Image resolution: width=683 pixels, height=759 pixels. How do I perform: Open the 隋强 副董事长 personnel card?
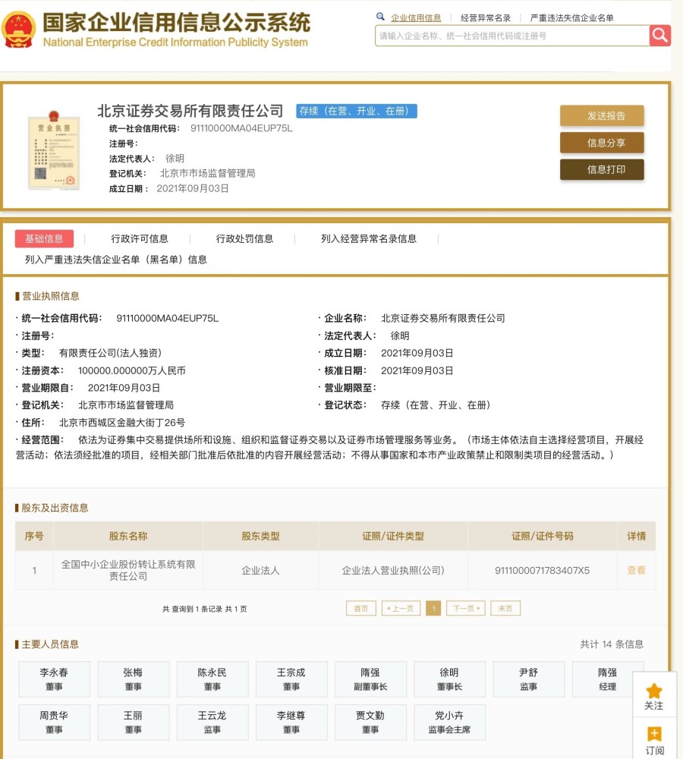click(370, 679)
